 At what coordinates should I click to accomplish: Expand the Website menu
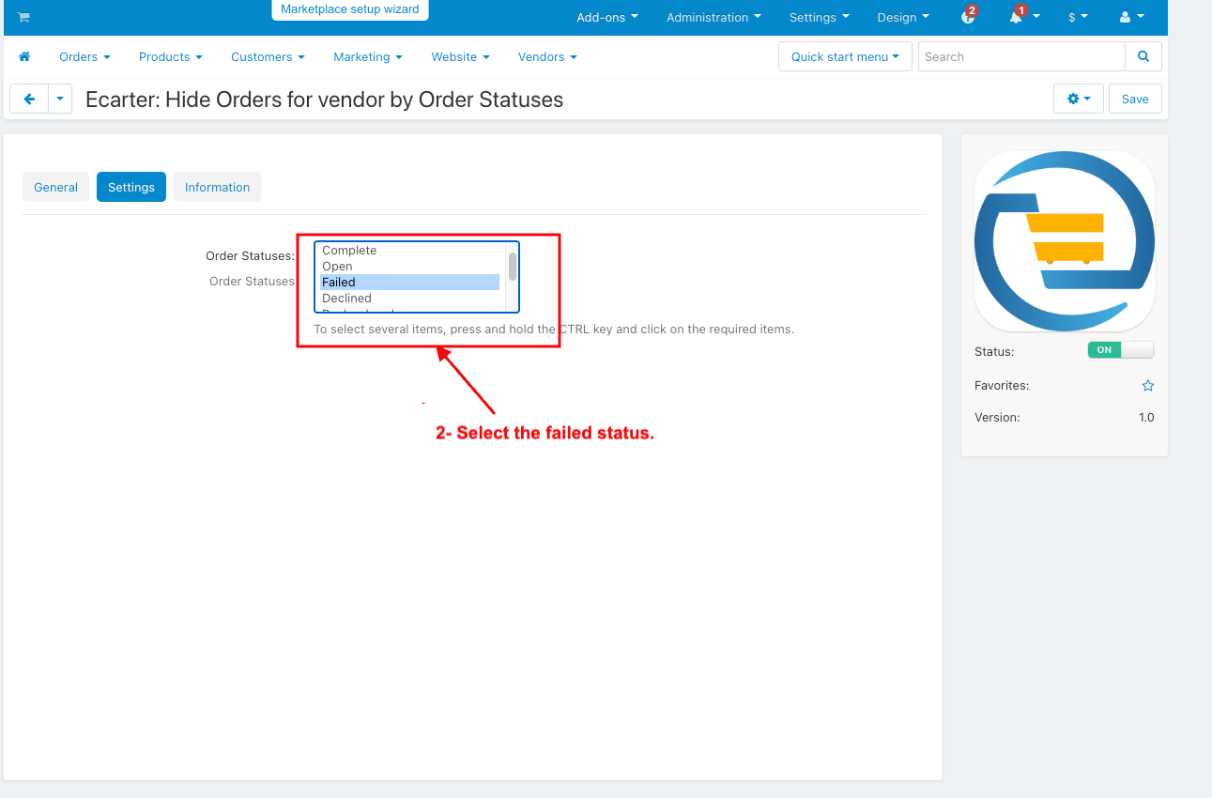pyautogui.click(x=460, y=56)
